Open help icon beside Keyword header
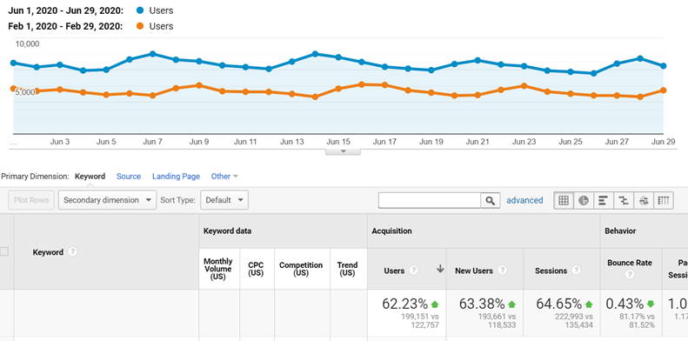 point(73,252)
